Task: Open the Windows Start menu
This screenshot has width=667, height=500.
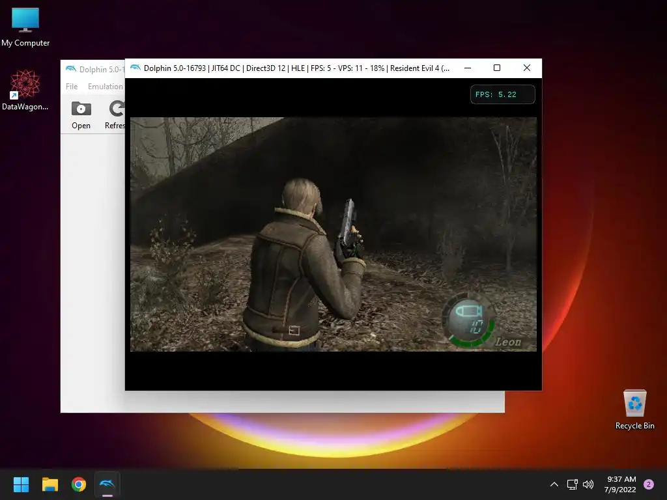Action: pos(21,484)
